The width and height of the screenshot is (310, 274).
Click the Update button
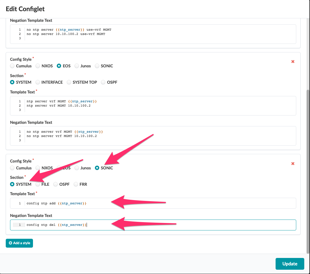290,264
